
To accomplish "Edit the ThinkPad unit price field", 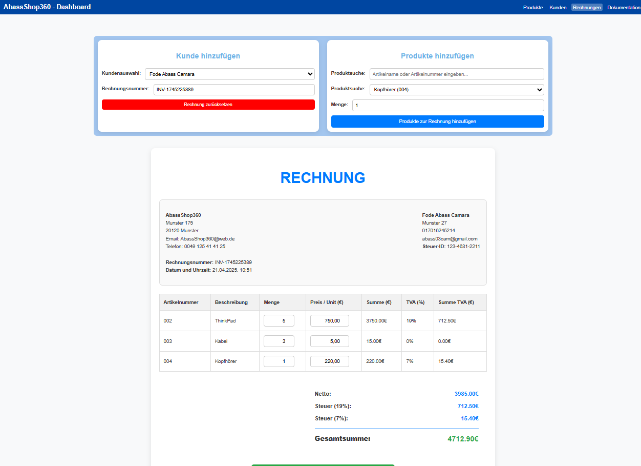I will (x=329, y=321).
